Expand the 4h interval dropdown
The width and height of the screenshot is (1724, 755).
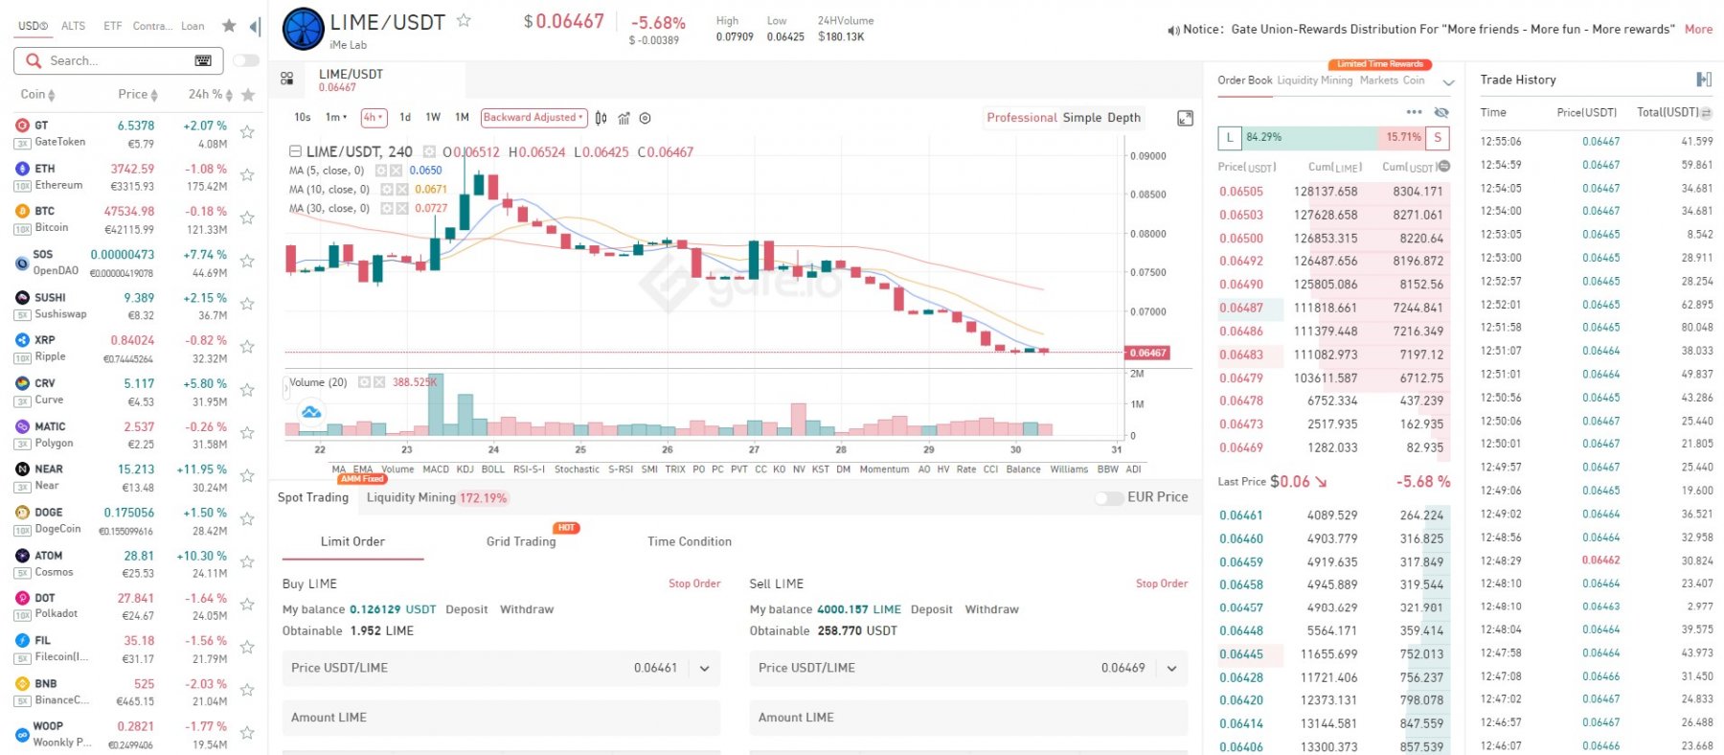(373, 118)
